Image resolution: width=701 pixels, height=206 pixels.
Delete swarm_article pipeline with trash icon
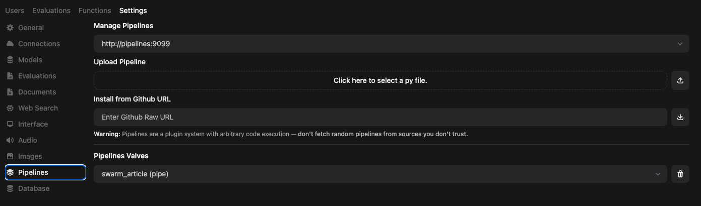[680, 174]
